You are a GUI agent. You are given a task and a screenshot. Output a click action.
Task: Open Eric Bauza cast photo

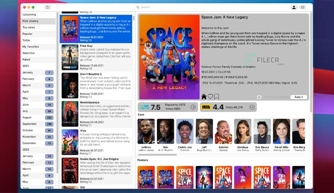tap(262, 131)
